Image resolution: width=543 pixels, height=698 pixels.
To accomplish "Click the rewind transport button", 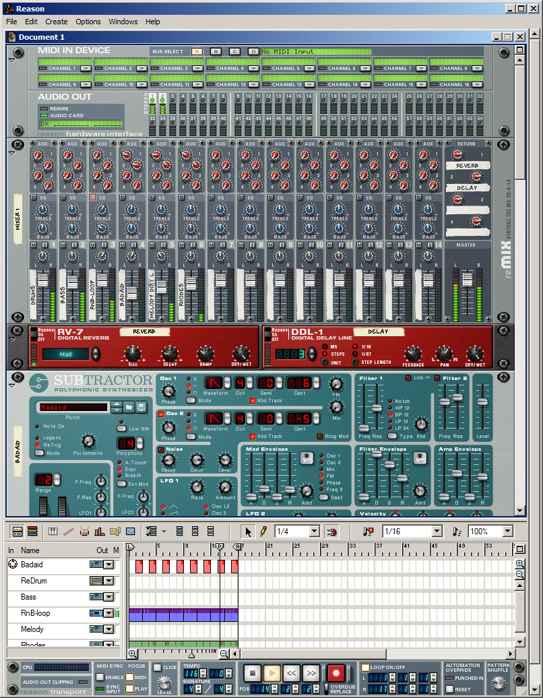I will click(292, 672).
